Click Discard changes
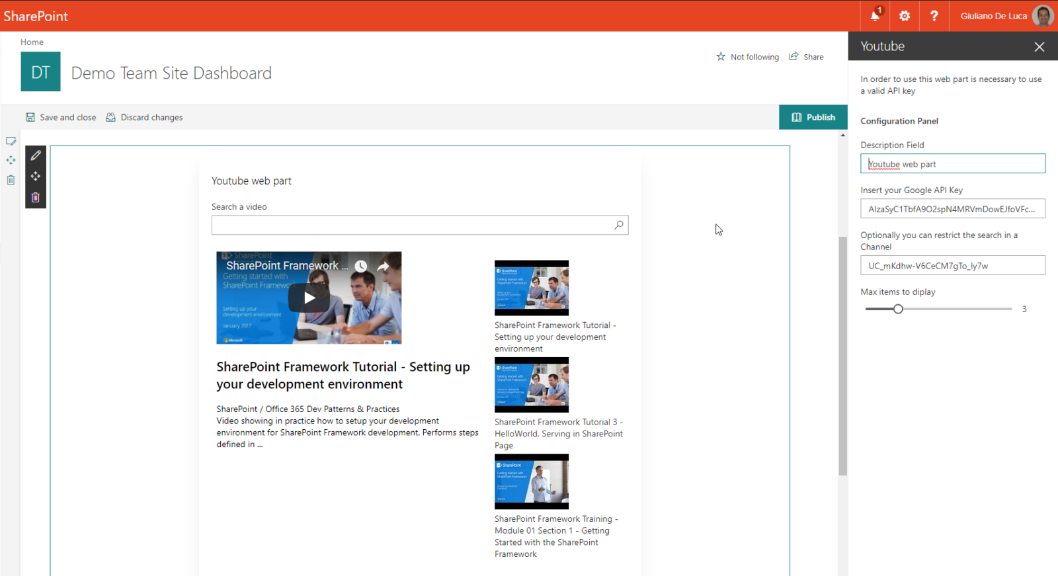This screenshot has width=1058, height=576. point(145,117)
